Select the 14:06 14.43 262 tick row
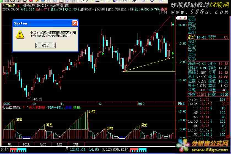Image resolution: width=231 pixels, height=154 pixels. (x=207, y=122)
